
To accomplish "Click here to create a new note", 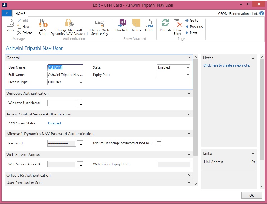I will click(x=226, y=65).
